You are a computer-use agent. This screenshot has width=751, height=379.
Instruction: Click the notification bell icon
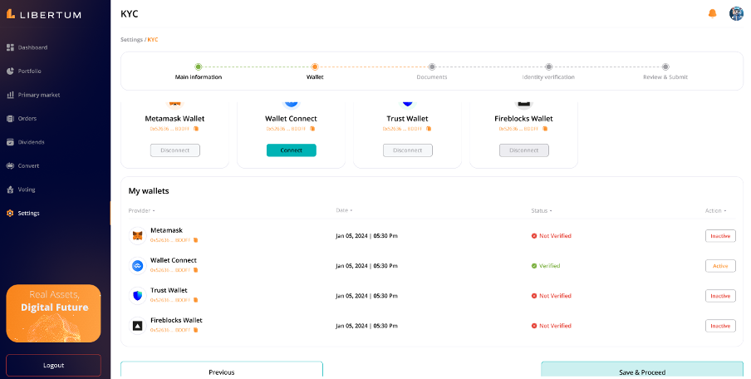(x=712, y=13)
